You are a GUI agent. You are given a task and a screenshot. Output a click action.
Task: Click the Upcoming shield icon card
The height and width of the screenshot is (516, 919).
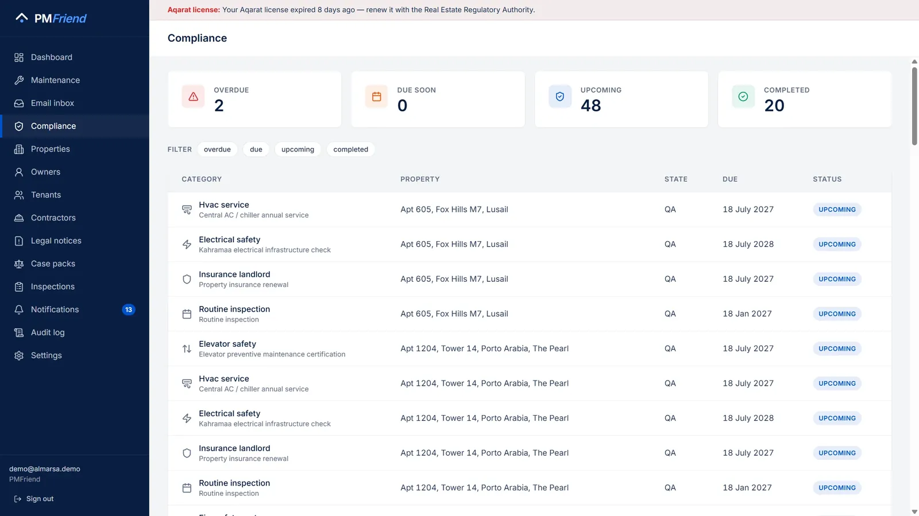[559, 96]
